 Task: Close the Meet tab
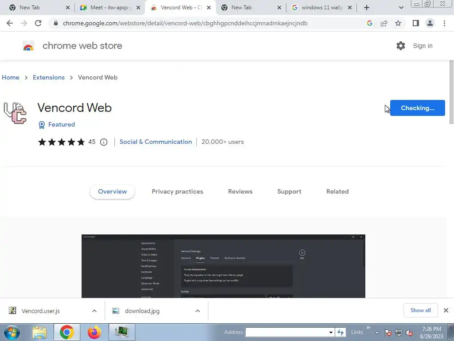pos(138,8)
